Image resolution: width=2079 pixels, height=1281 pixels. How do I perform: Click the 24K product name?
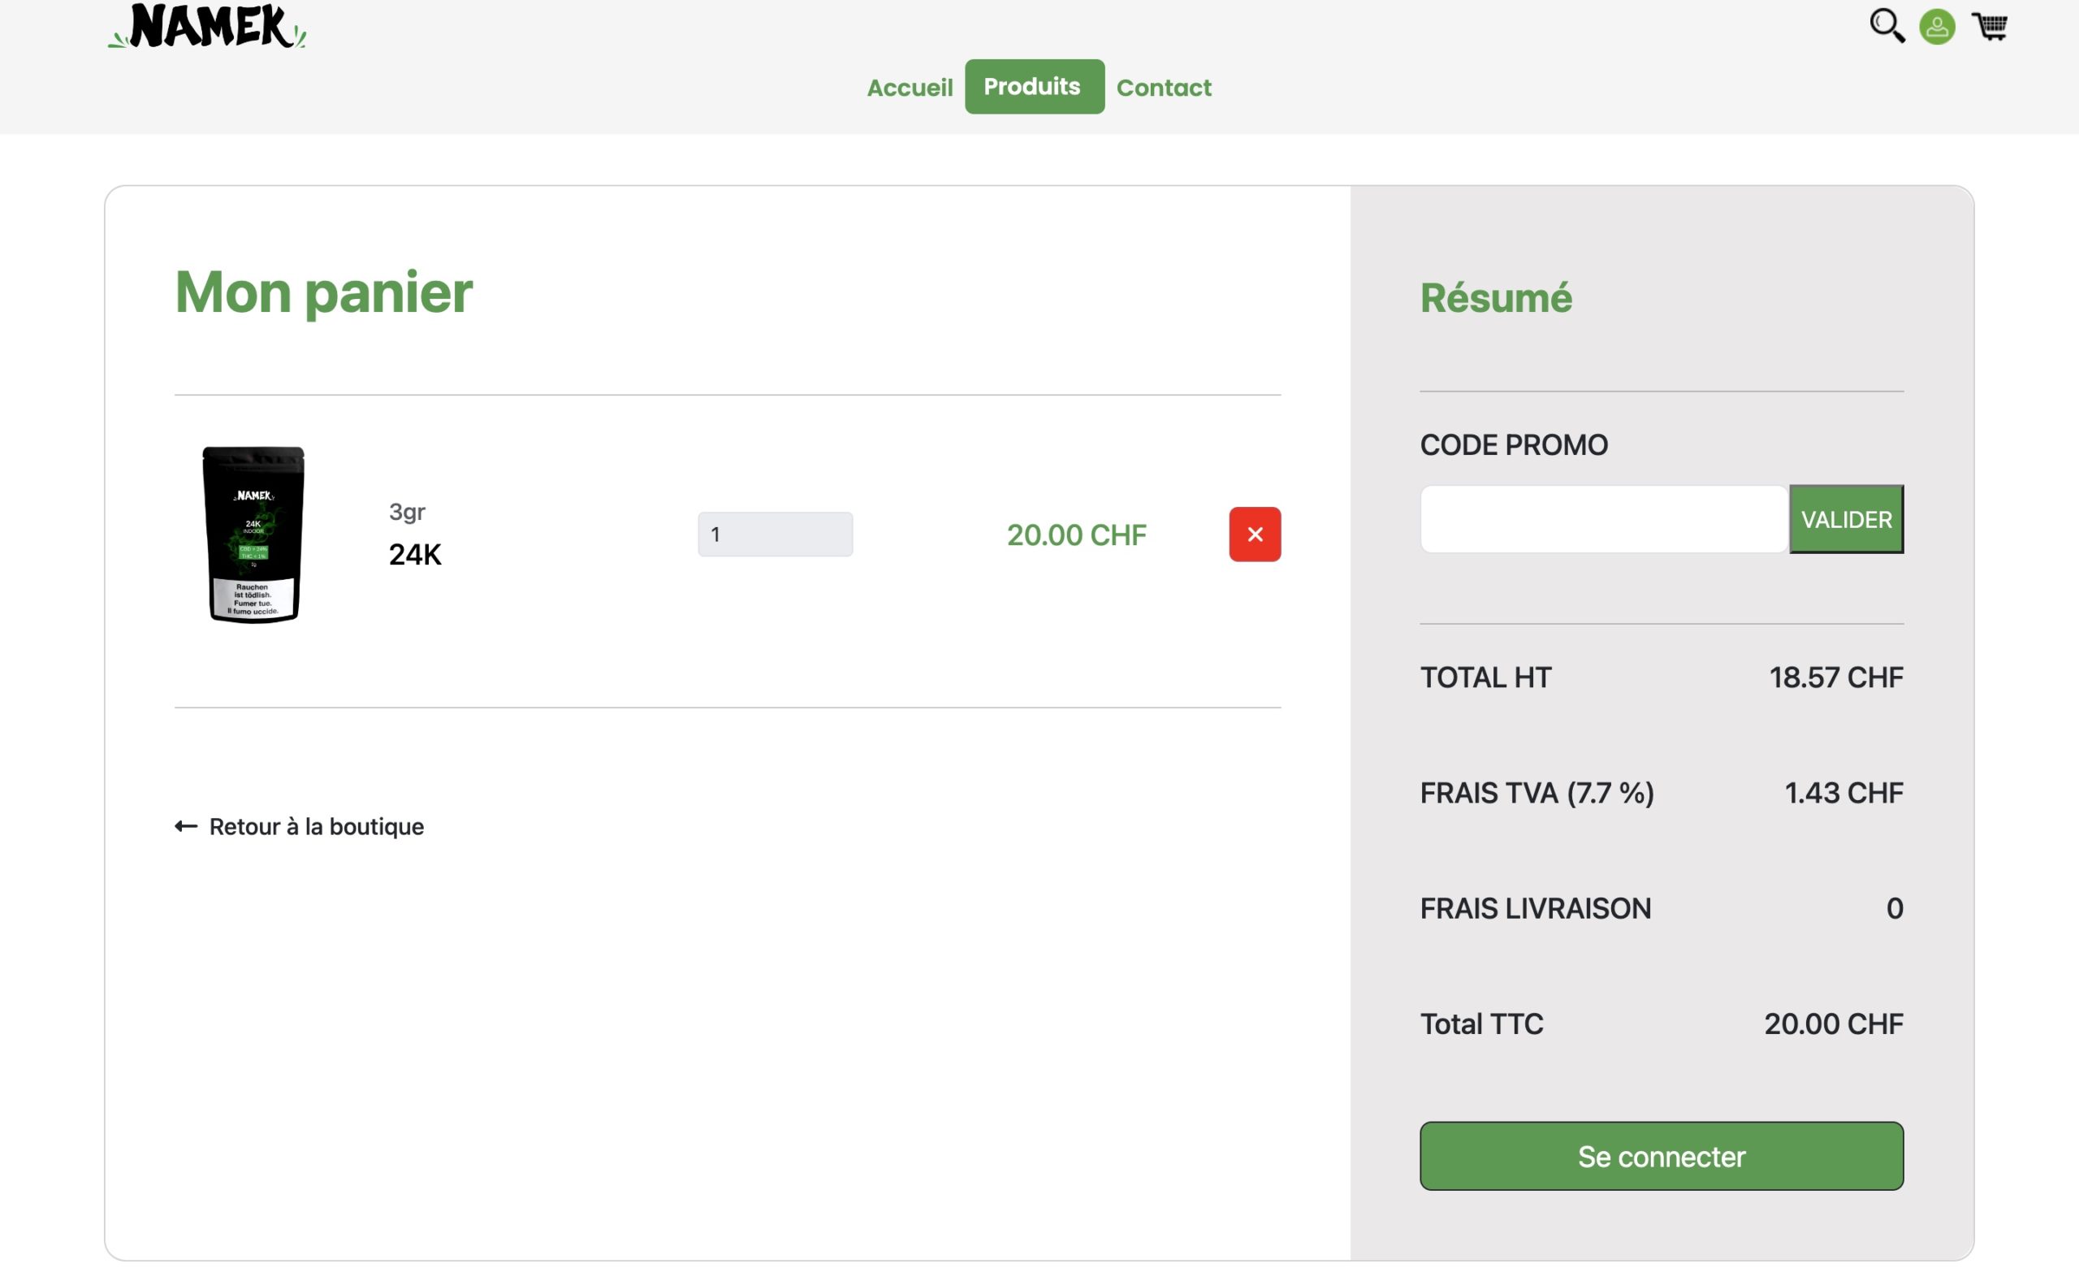(x=415, y=555)
